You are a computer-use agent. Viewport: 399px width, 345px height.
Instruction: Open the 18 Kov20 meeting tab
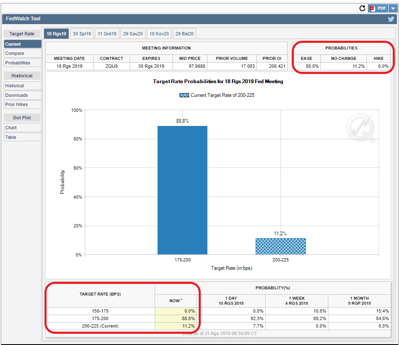click(x=159, y=34)
